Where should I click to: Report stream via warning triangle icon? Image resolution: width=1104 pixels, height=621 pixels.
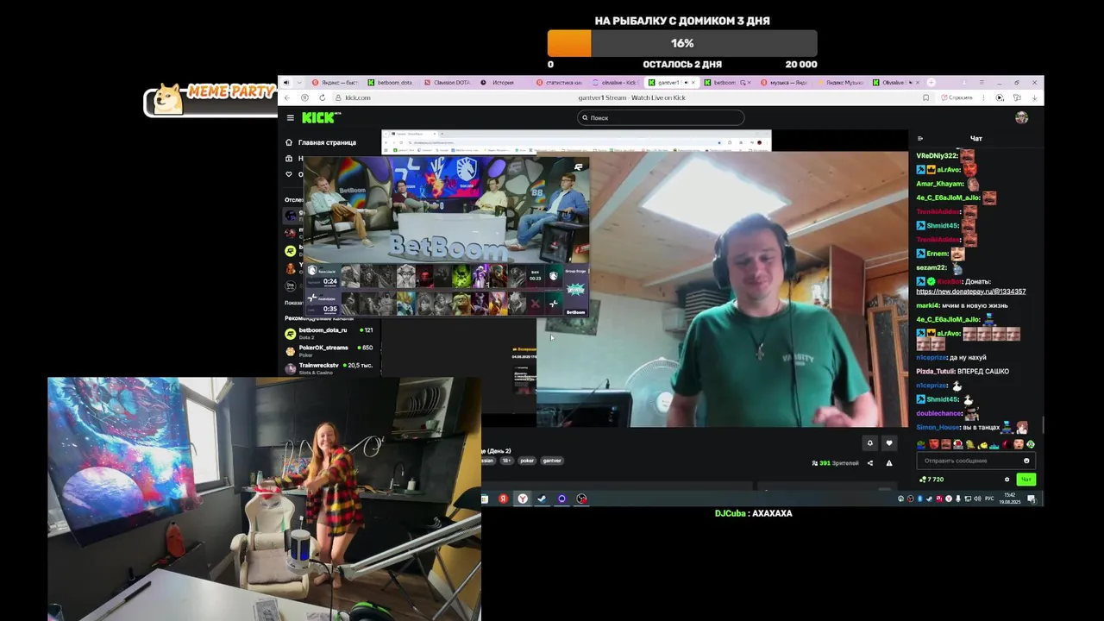889,463
